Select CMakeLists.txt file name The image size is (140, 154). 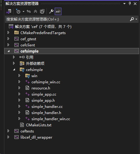coord(39,125)
